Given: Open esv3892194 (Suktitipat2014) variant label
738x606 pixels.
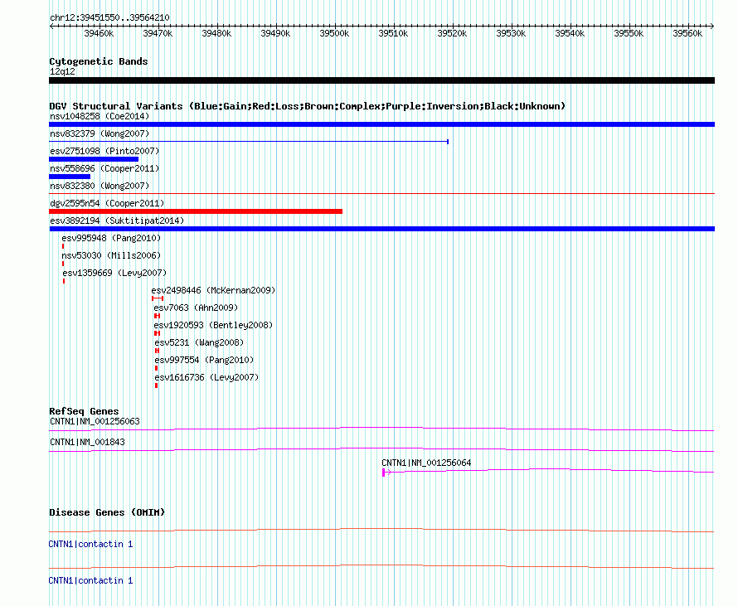Looking at the screenshot, I should pyautogui.click(x=117, y=221).
